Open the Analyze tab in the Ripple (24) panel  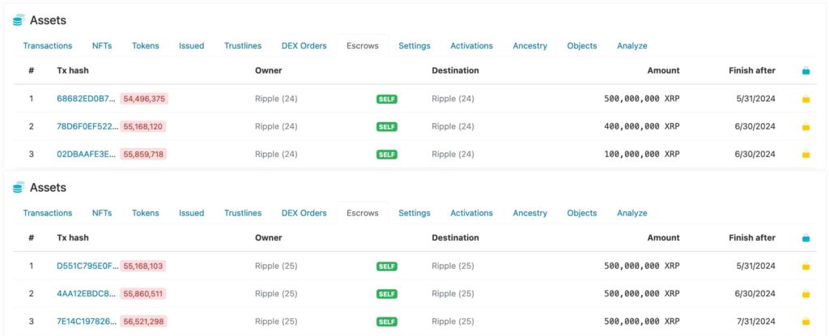point(631,46)
